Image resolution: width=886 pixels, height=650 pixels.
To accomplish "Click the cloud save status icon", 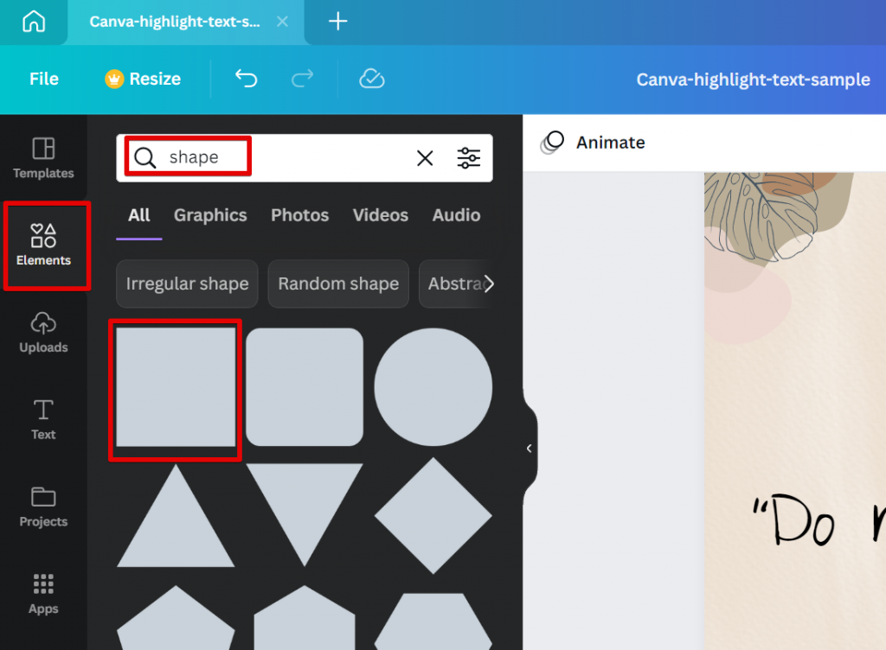I will pos(371,78).
